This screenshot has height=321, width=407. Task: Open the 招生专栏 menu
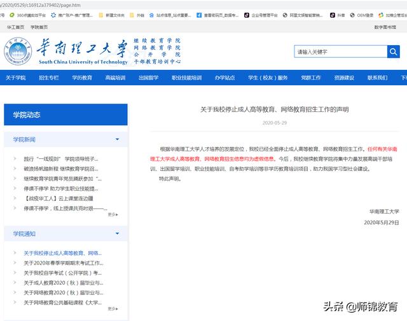[x=49, y=78]
